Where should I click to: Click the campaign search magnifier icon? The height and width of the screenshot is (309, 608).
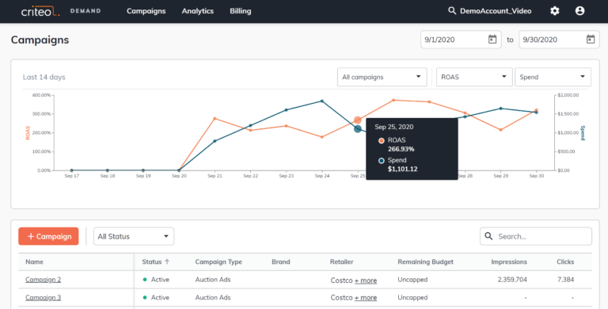click(488, 236)
